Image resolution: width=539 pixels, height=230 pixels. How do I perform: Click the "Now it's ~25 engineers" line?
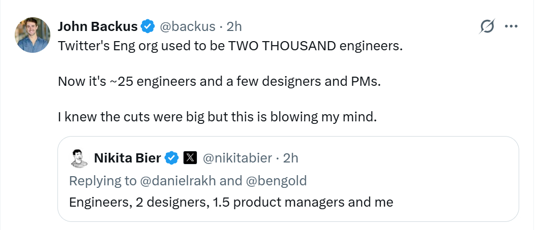(219, 81)
